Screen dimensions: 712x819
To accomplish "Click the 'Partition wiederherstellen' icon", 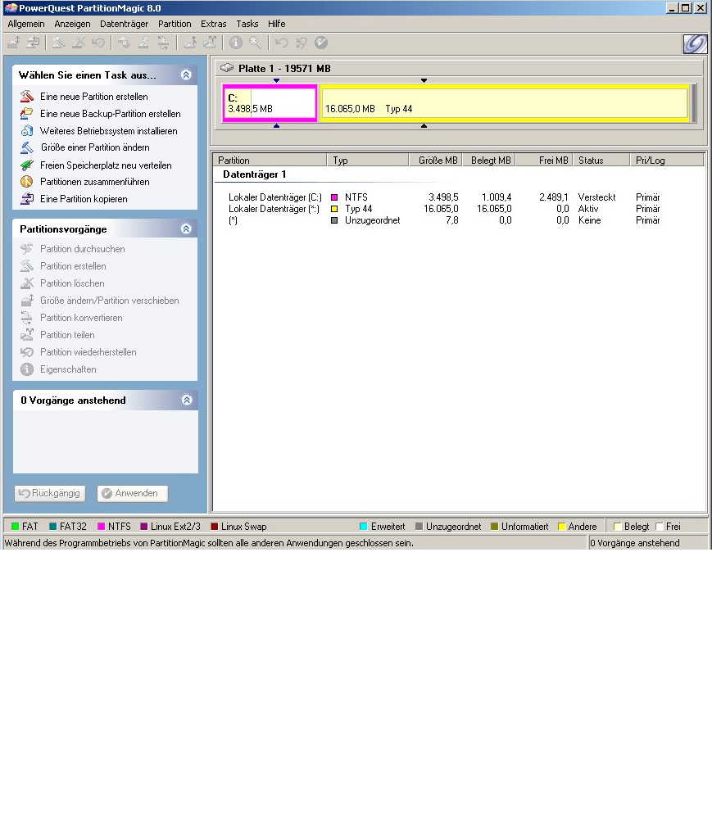I will (x=27, y=352).
